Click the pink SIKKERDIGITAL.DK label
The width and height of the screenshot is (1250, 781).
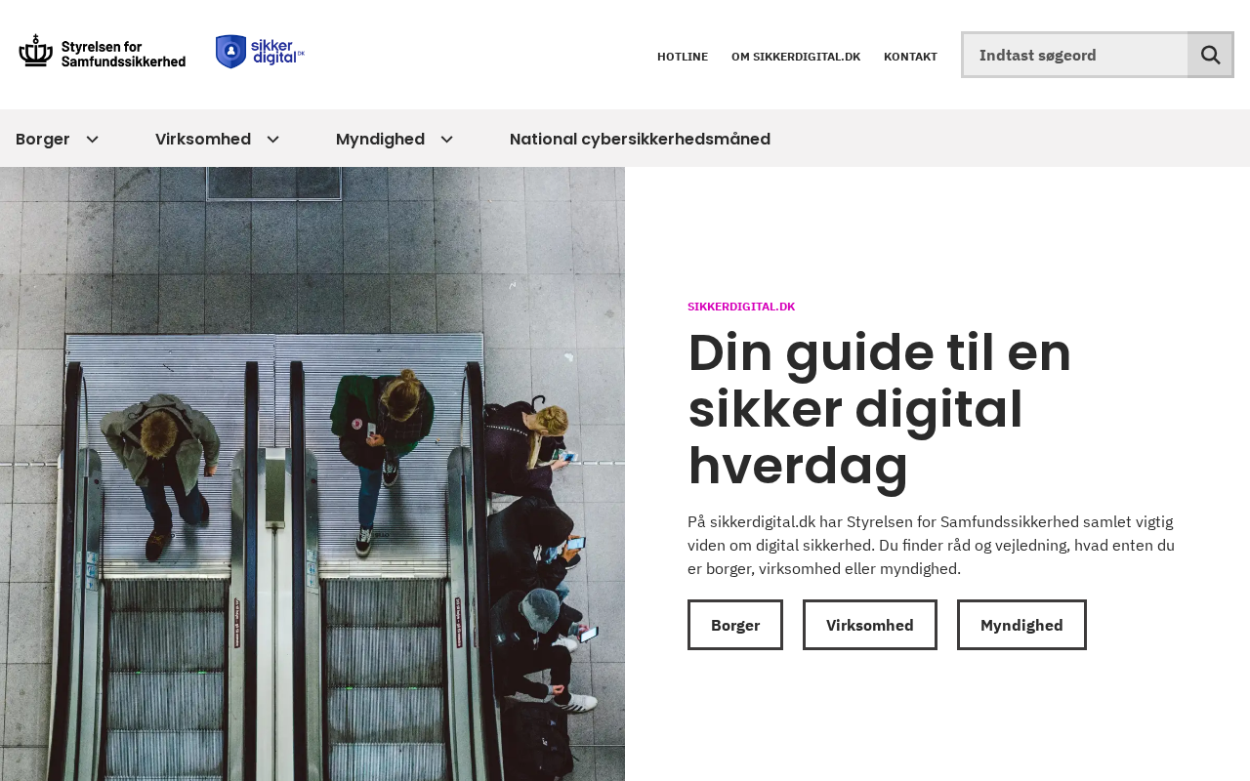[741, 307]
